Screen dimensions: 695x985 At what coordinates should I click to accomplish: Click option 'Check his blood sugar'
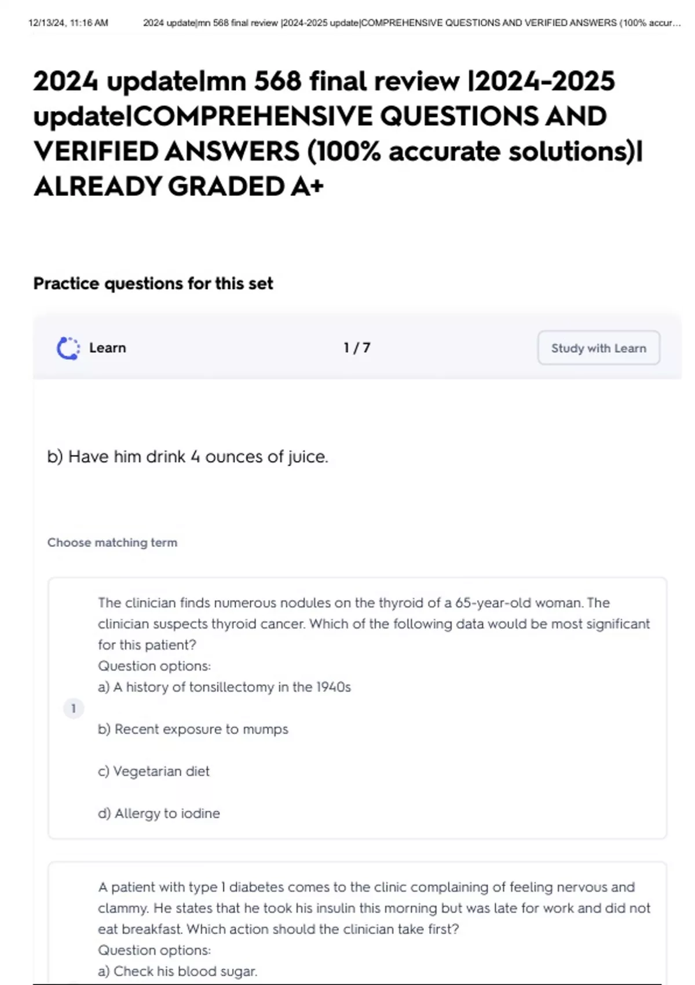[x=177, y=971]
